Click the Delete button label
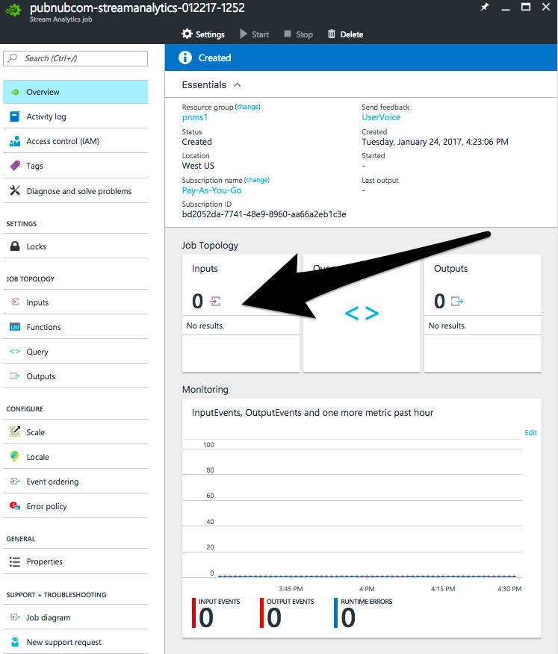 click(x=351, y=34)
